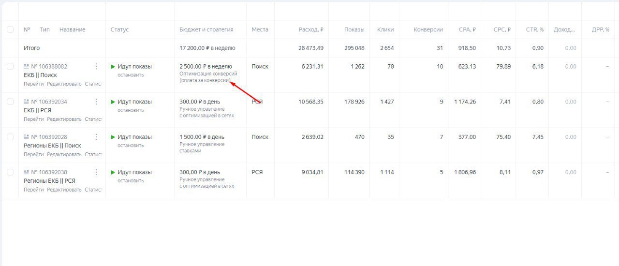Image resolution: width=619 pixels, height=266 pixels.
Task: Sort by Статус column header
Action: coord(120,30)
